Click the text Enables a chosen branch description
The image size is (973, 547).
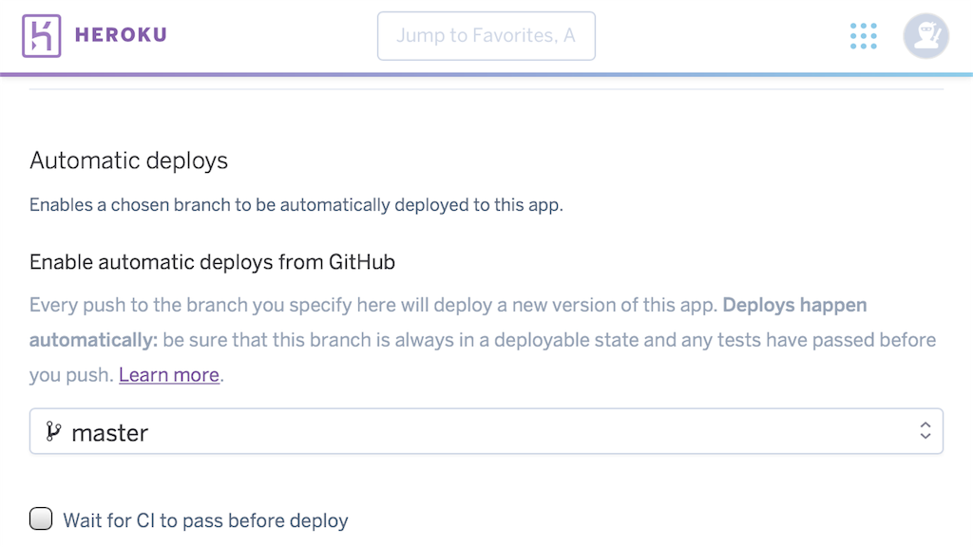point(296,205)
